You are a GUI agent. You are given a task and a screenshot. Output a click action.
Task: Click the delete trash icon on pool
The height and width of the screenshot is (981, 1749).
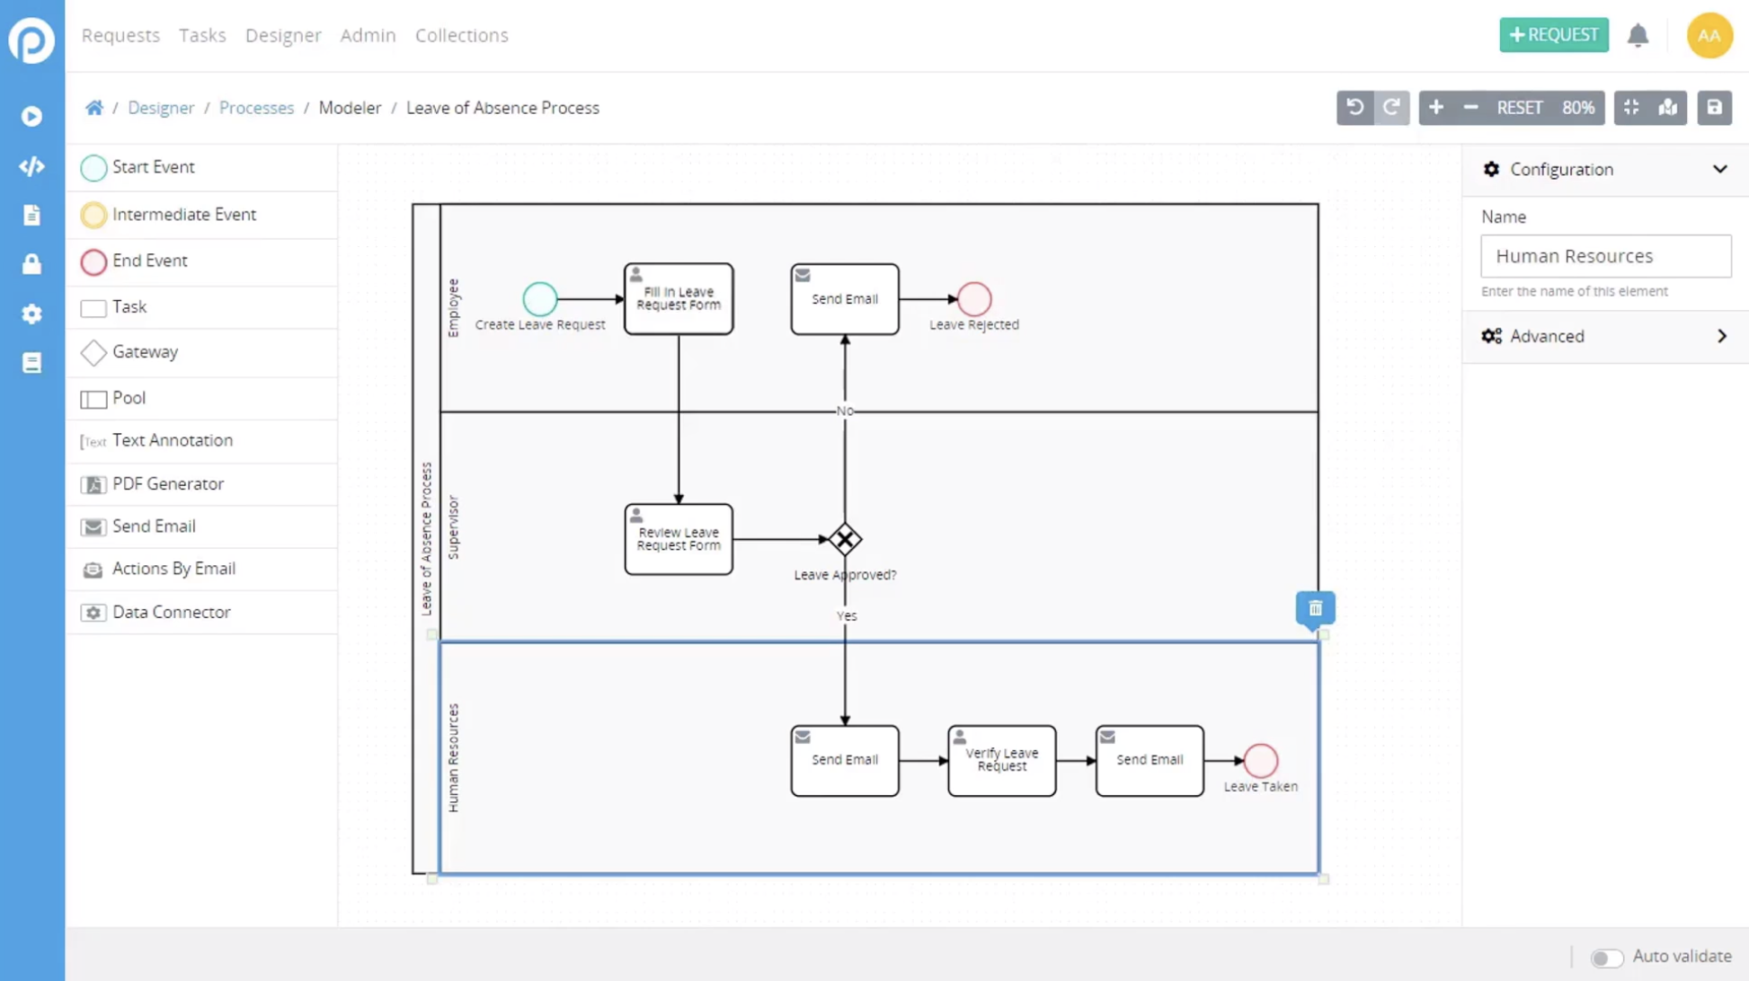[x=1316, y=607]
